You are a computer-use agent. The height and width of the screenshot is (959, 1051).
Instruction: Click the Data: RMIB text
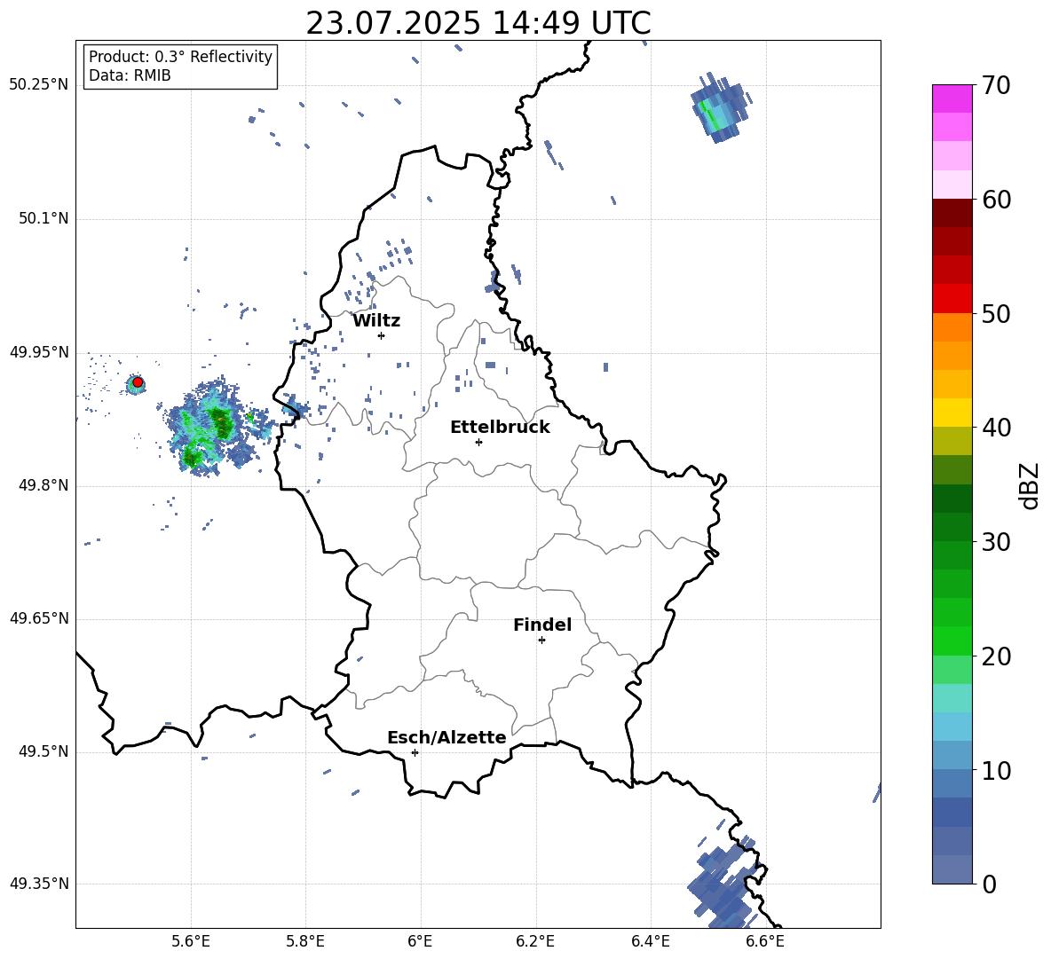[130, 75]
